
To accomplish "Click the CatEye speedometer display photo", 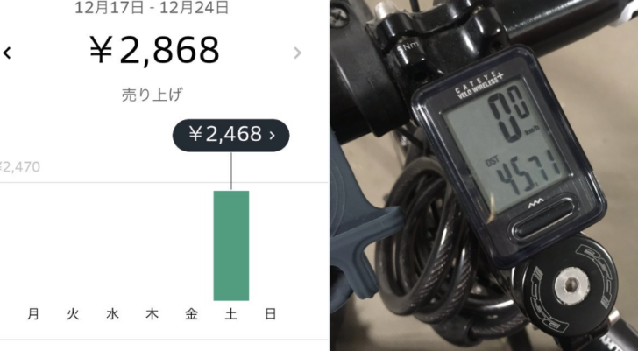I will point(484,175).
